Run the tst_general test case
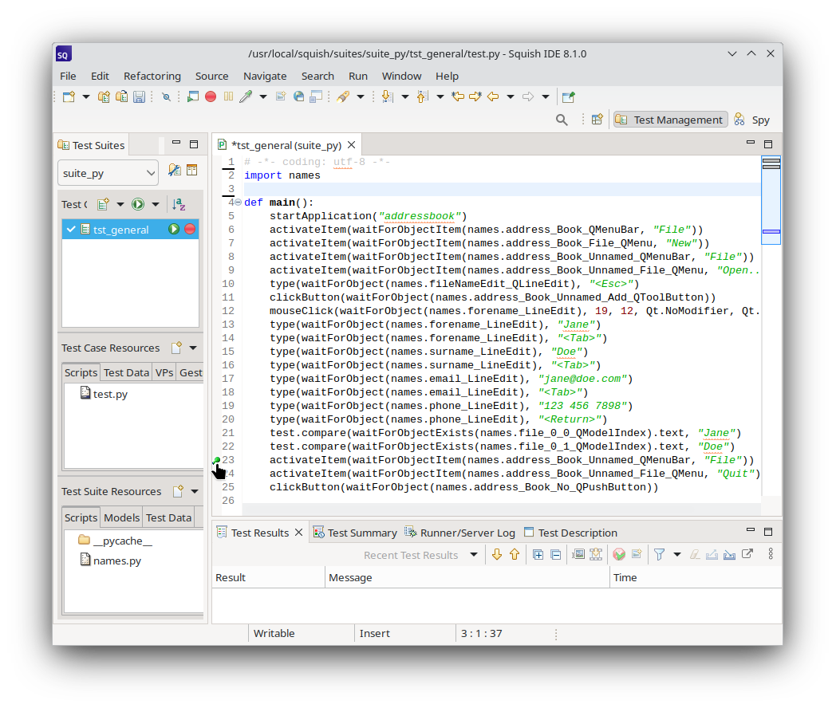 [175, 229]
